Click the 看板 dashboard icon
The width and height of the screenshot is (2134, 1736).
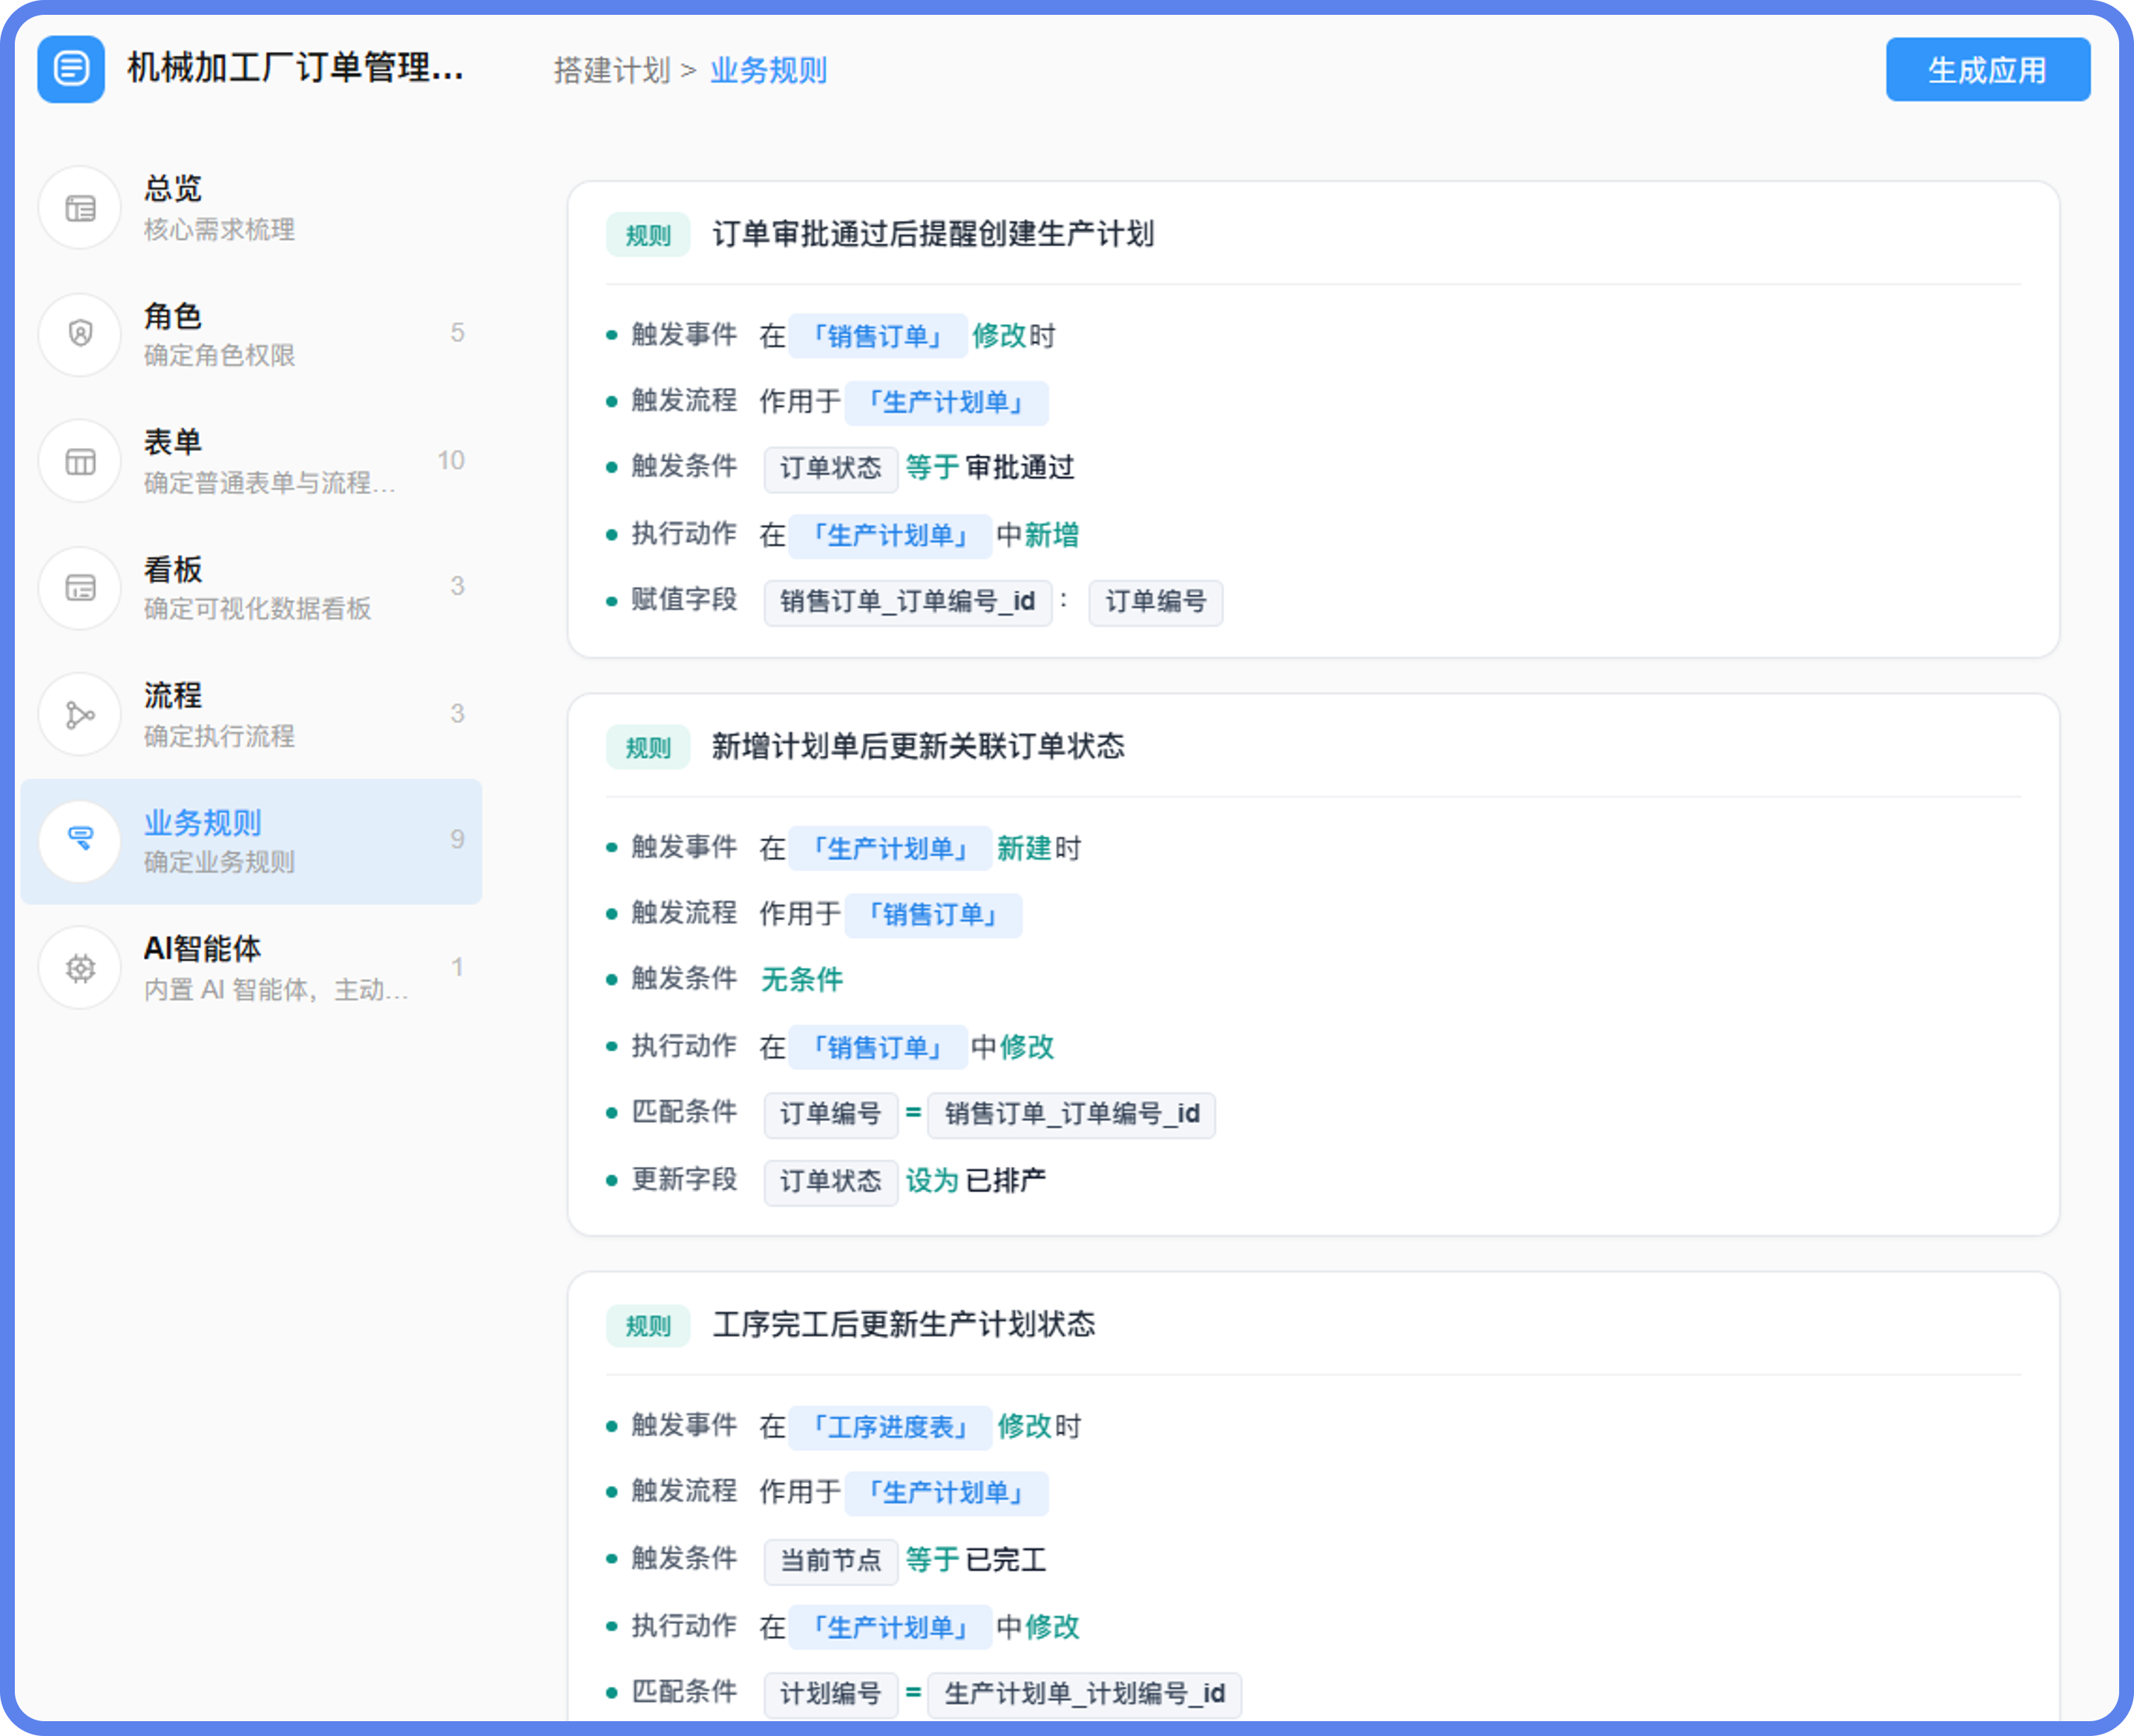click(80, 587)
